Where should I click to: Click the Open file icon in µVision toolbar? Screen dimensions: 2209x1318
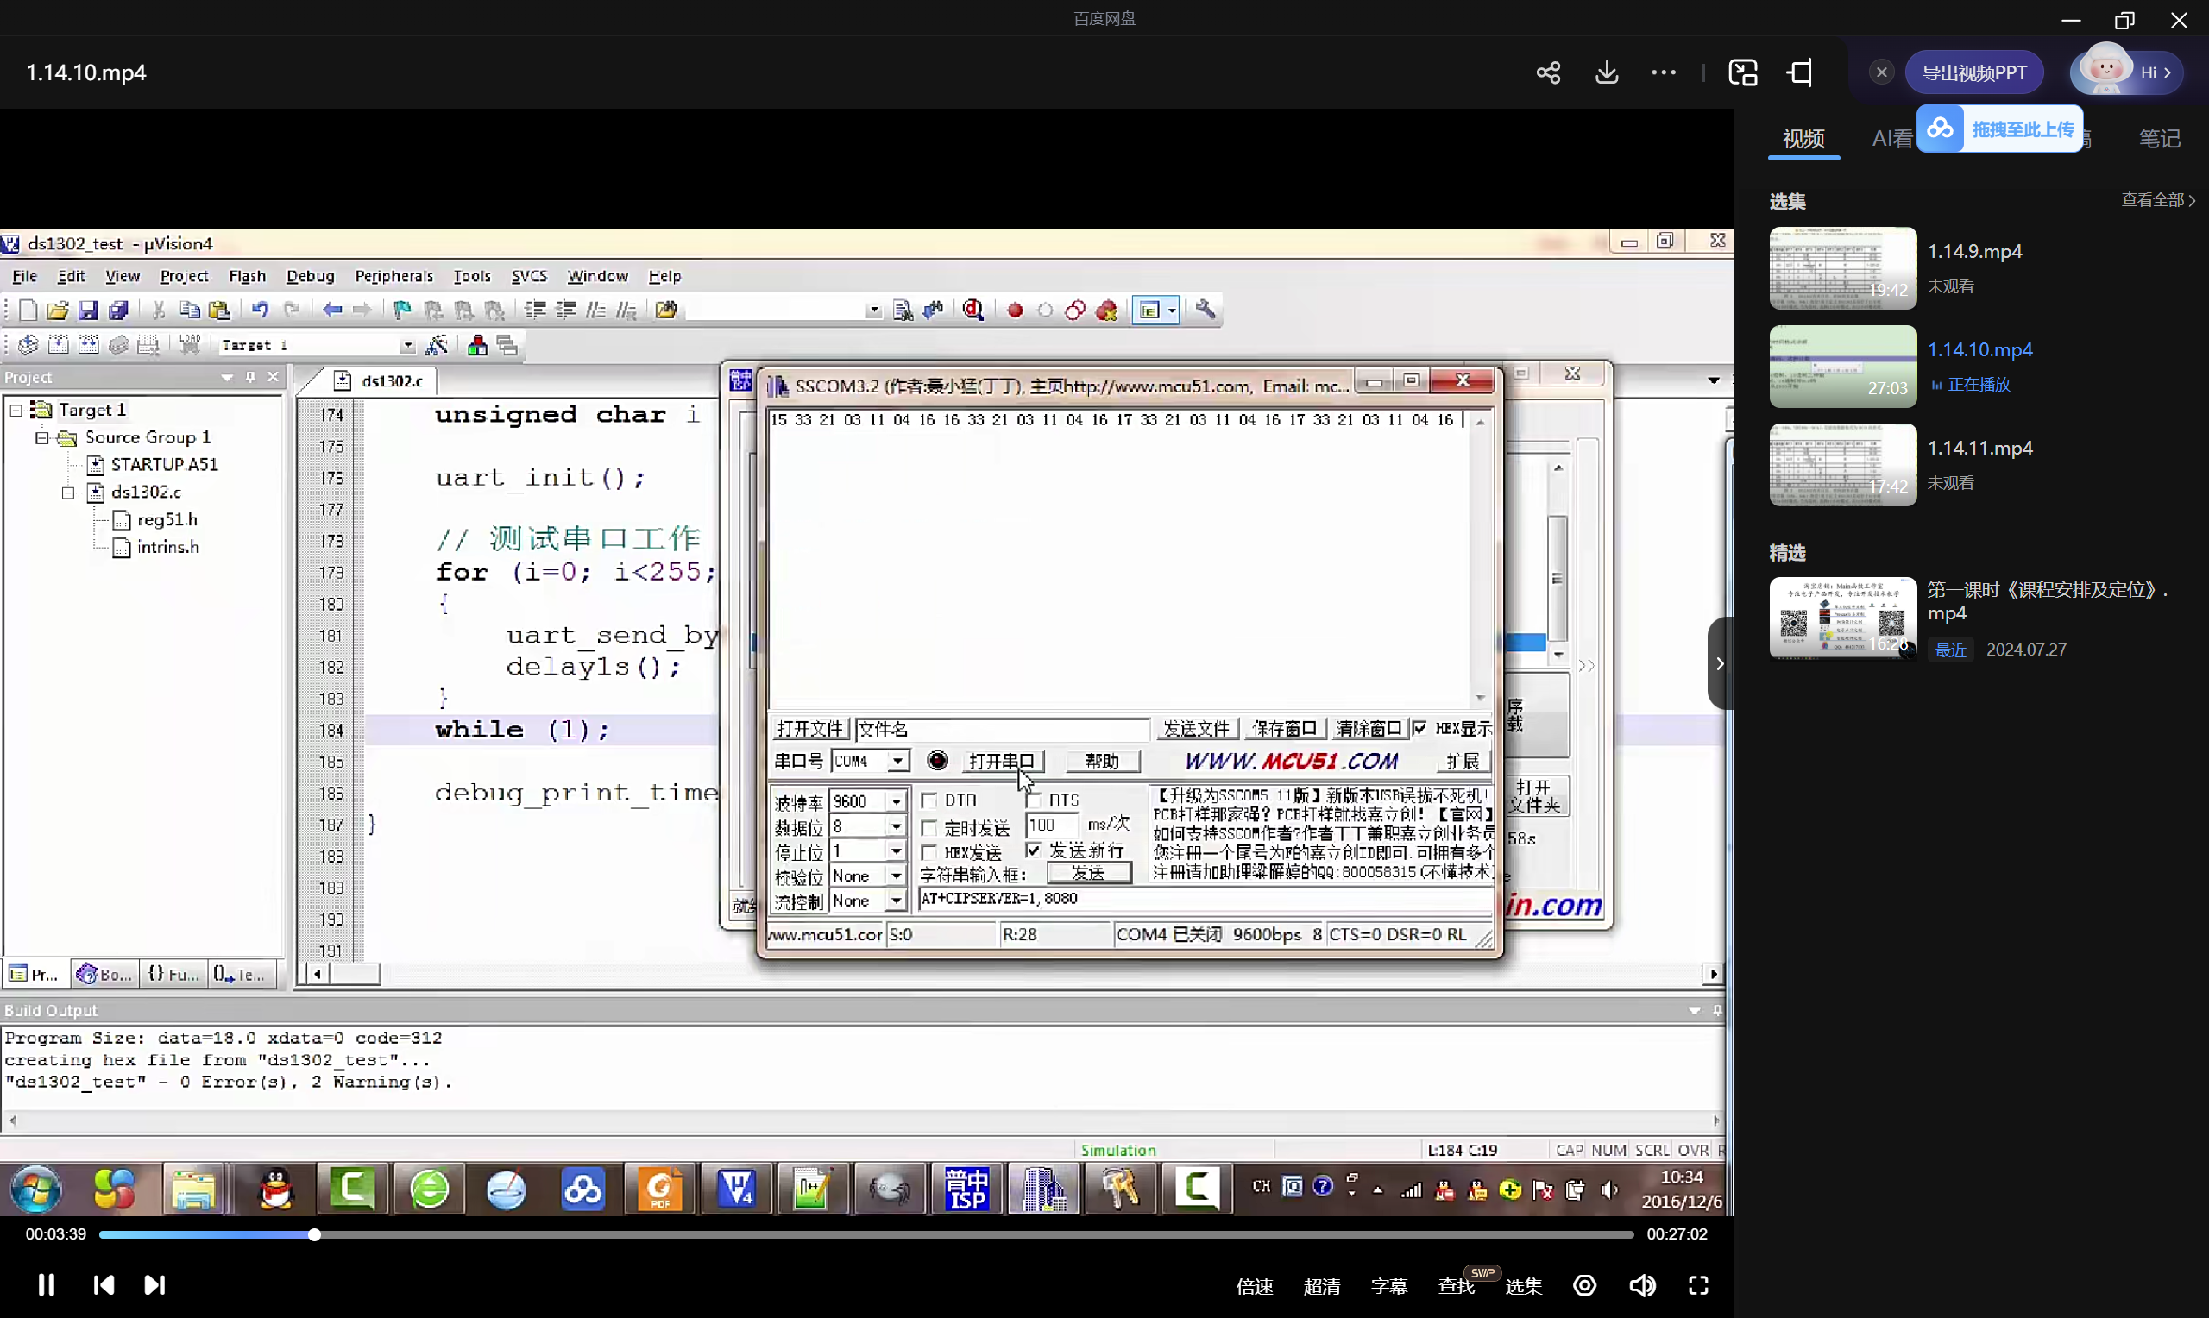(58, 310)
